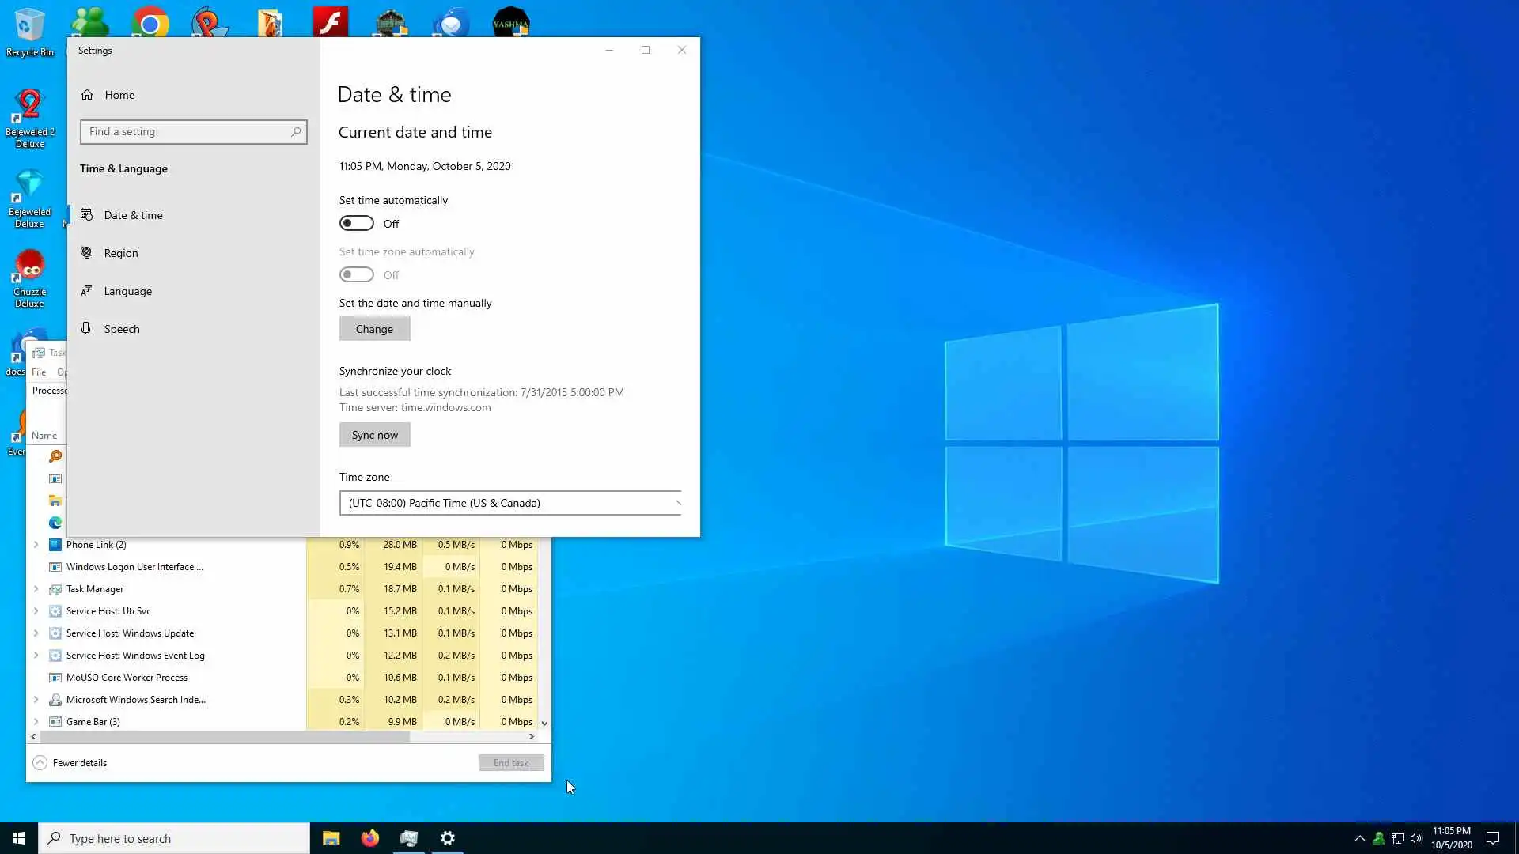This screenshot has height=854, width=1519.
Task: Expand the Game Bar process group
Action: pos(36,722)
